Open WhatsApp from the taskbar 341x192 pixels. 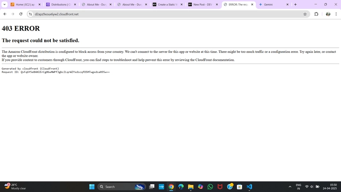[210, 187]
